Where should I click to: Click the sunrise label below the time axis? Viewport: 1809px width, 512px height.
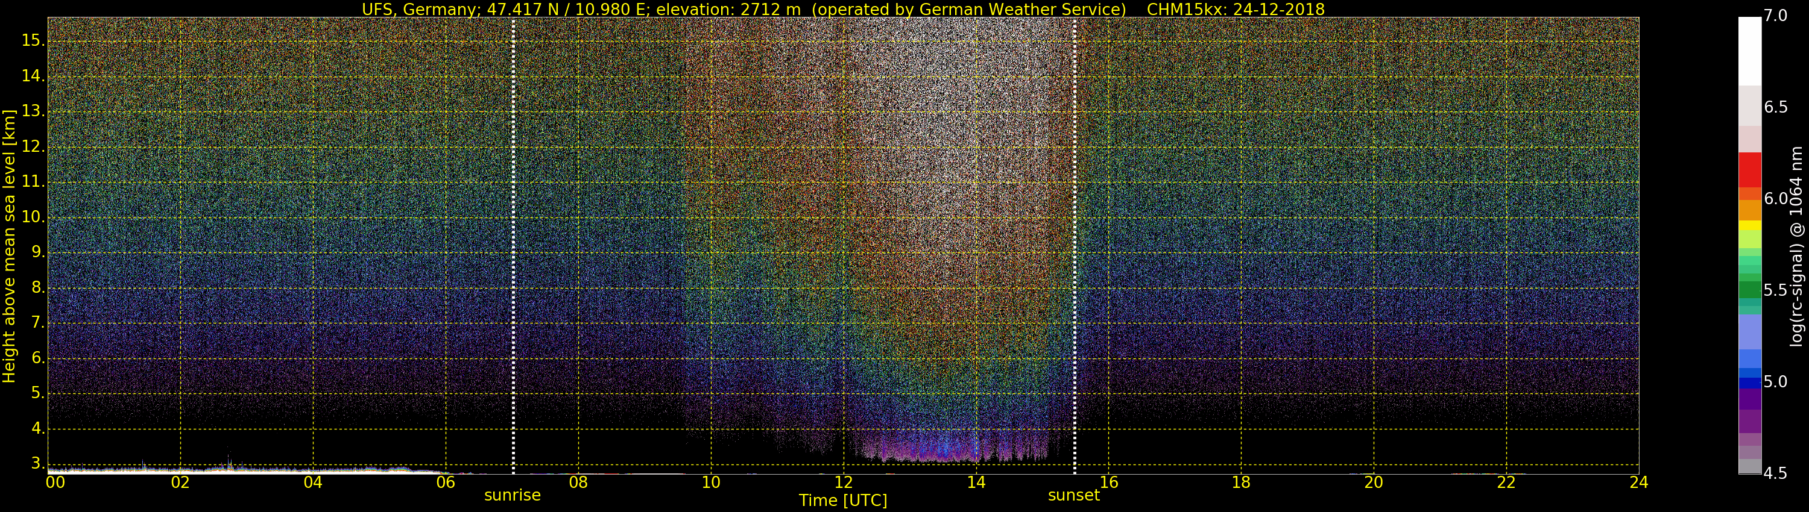click(512, 495)
